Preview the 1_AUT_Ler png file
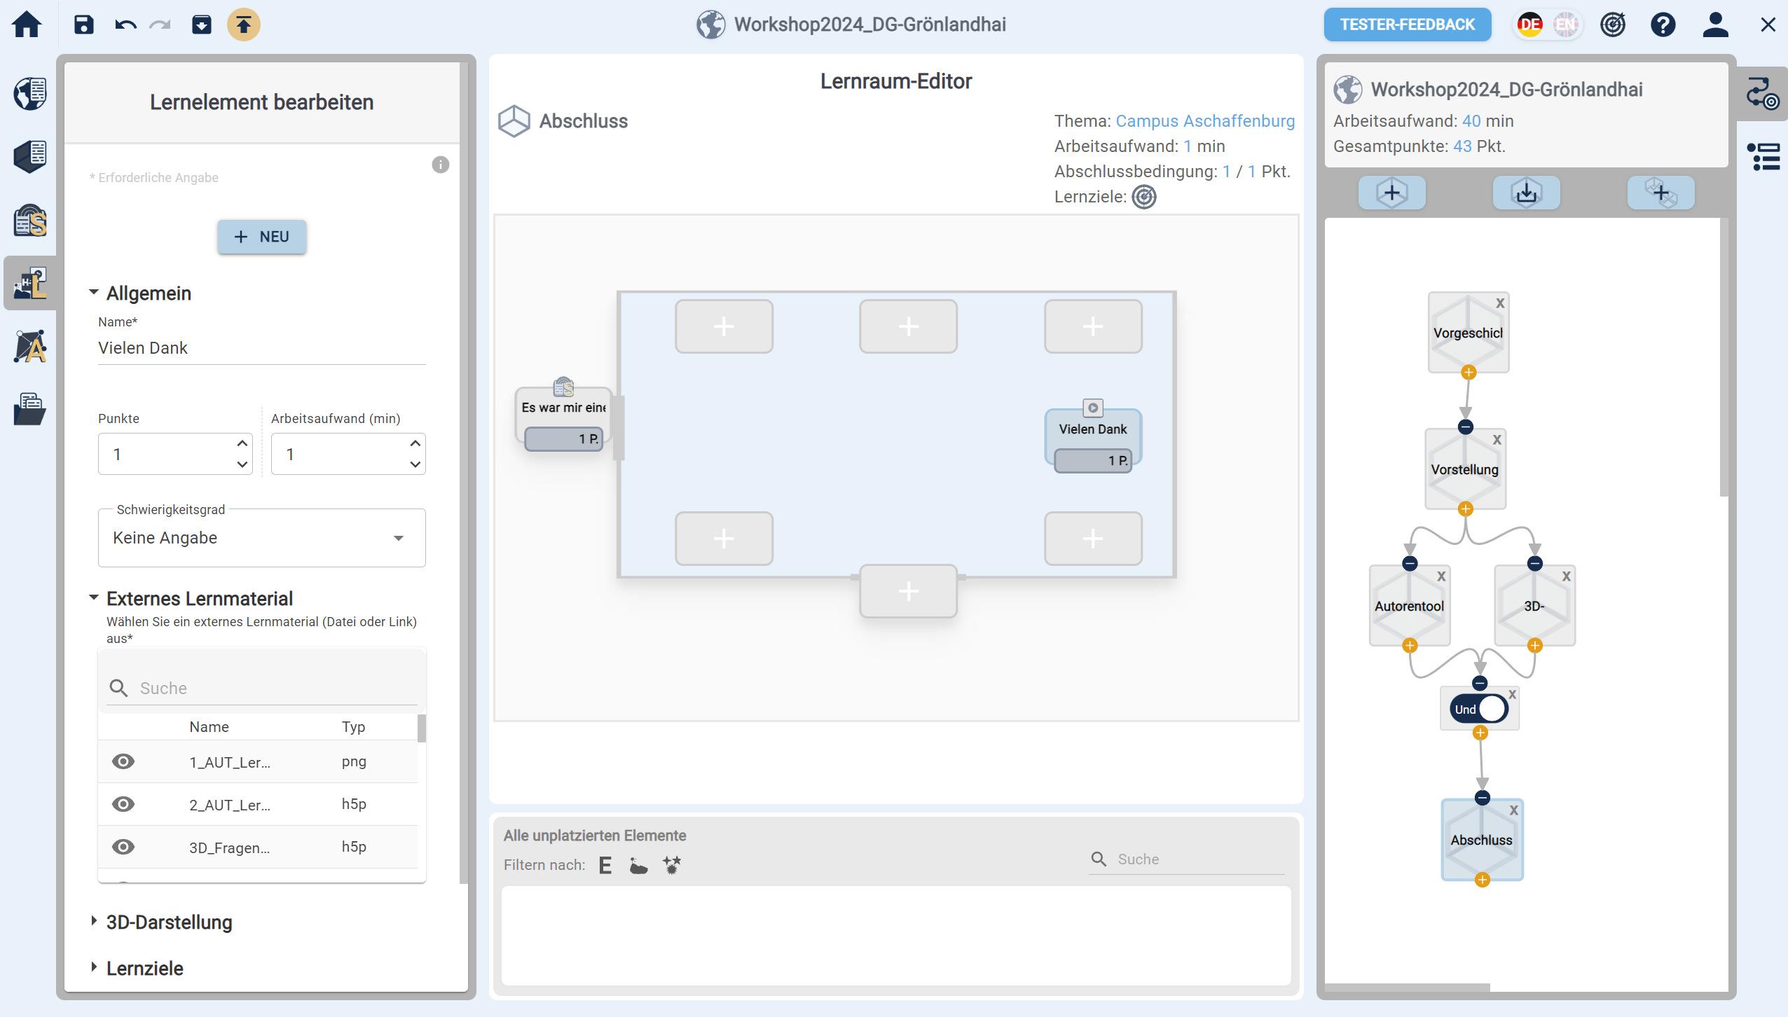The width and height of the screenshot is (1788, 1017). point(123,761)
